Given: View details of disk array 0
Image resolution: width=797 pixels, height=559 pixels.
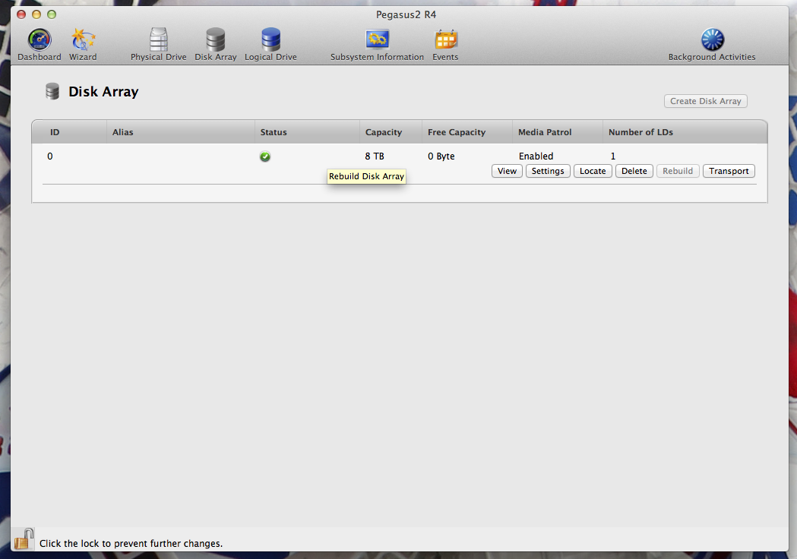Looking at the screenshot, I should coord(507,171).
